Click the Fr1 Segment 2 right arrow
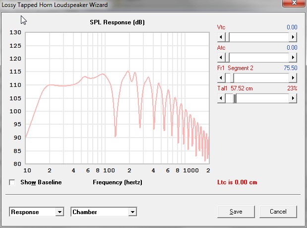 point(293,78)
